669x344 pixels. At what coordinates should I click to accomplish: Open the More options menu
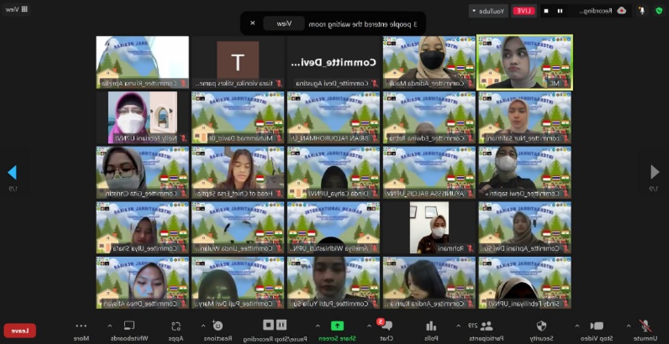pos(81,326)
